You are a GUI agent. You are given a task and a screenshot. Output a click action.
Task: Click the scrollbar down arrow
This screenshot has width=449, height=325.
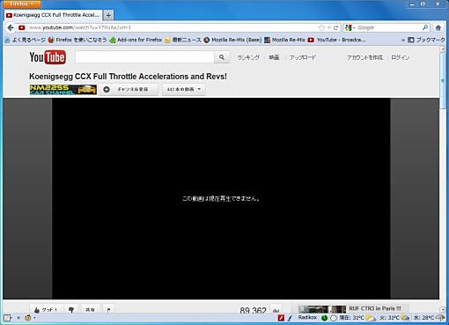[x=443, y=309]
